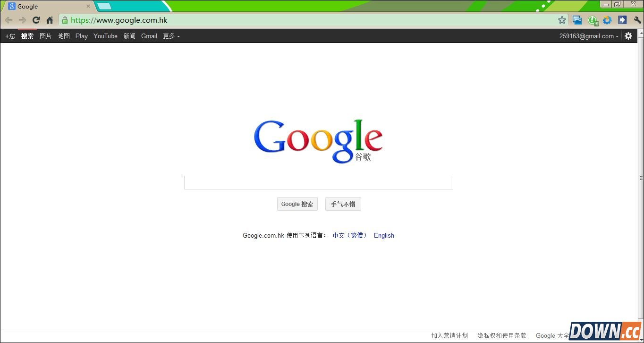This screenshot has height=343, width=644.
Task: Click the address bar URL
Action: [119, 20]
